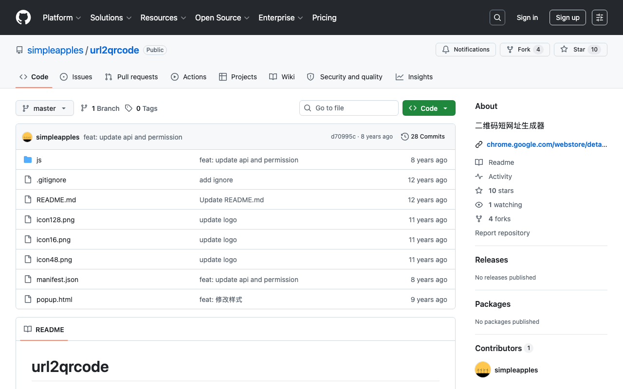Open the simpleapples owner link
The height and width of the screenshot is (389, 623).
(x=55, y=50)
